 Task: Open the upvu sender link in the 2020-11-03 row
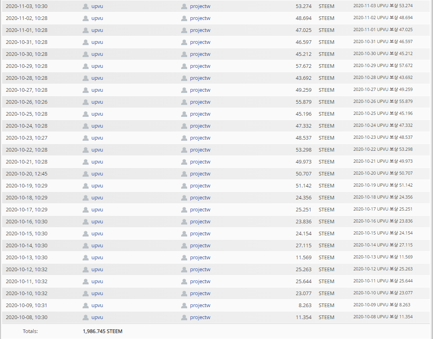(x=97, y=6)
